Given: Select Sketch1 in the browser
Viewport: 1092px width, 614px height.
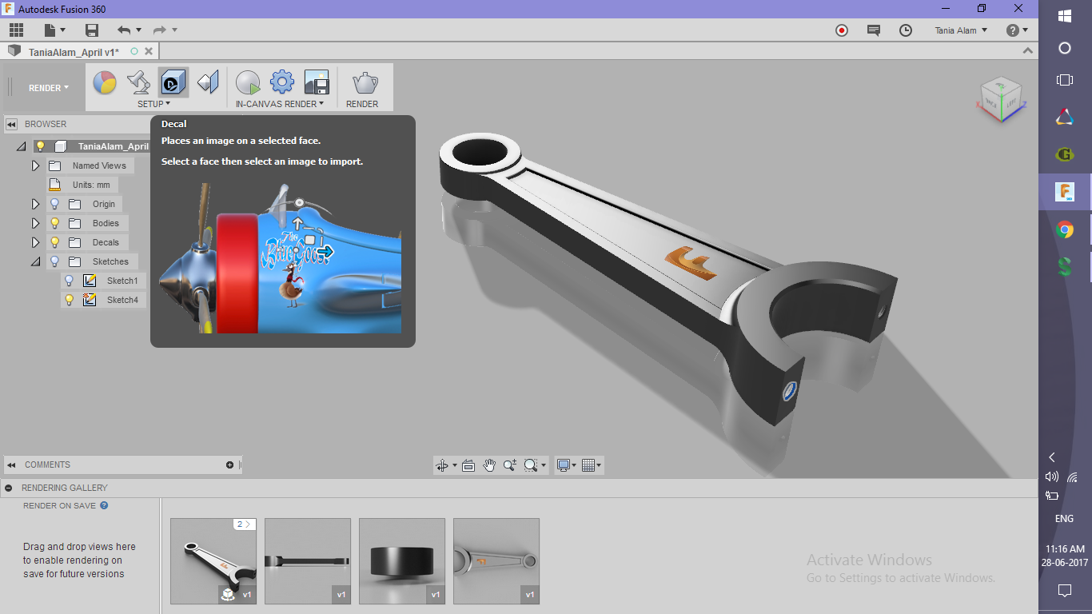Looking at the screenshot, I should pos(122,281).
